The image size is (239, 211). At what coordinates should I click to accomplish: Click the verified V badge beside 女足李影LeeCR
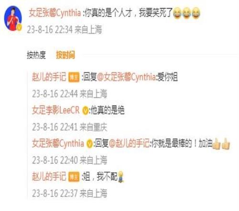coord(86,111)
